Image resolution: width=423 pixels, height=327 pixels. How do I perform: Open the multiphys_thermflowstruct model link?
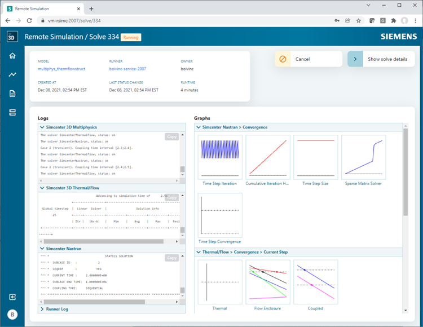(x=61, y=69)
